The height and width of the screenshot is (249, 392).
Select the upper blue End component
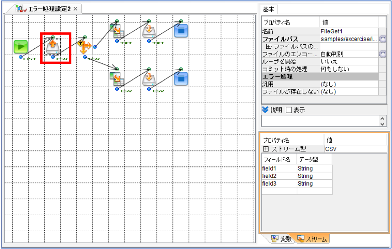181,31
